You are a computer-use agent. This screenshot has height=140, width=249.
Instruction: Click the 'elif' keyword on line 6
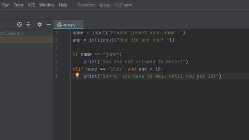[x=78, y=69]
